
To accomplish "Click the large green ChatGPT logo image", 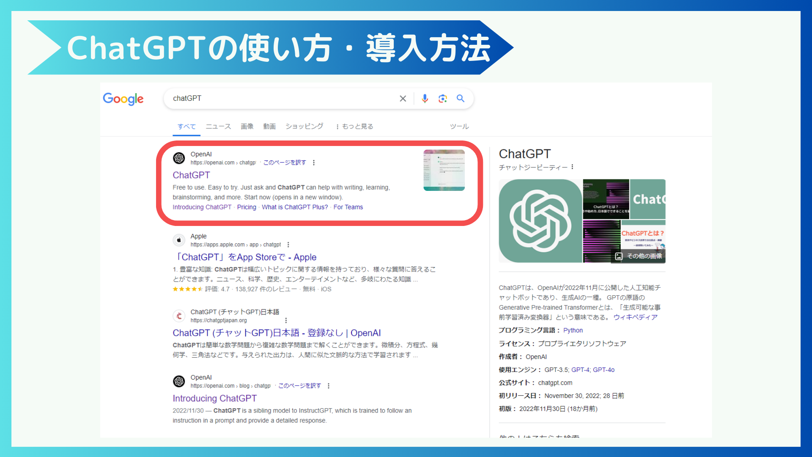I will pos(540,221).
